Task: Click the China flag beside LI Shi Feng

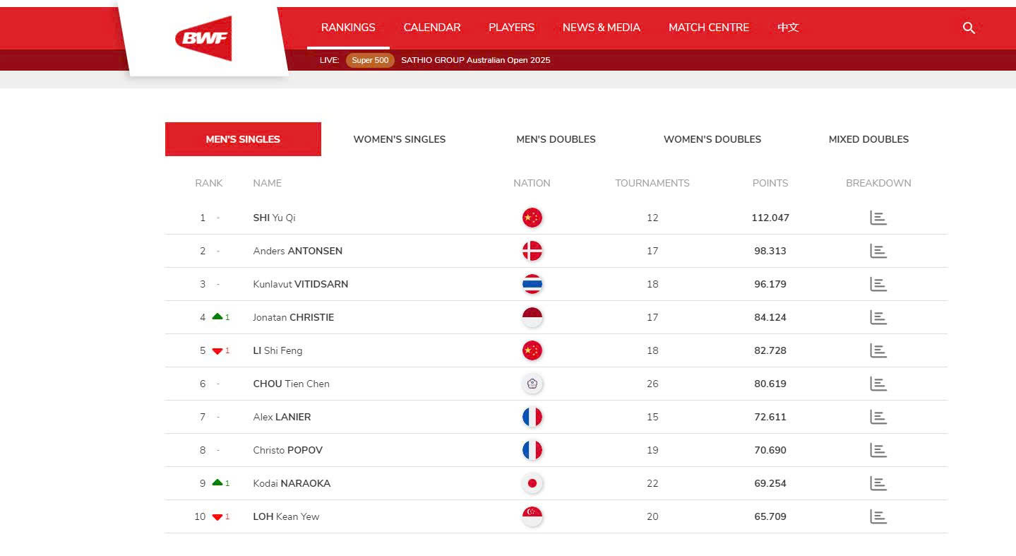Action: click(532, 350)
